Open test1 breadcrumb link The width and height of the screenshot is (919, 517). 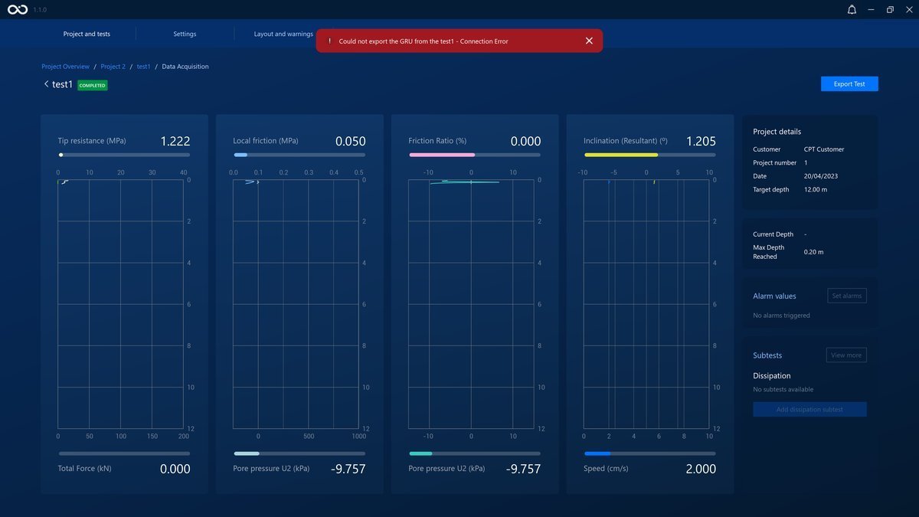coord(143,67)
